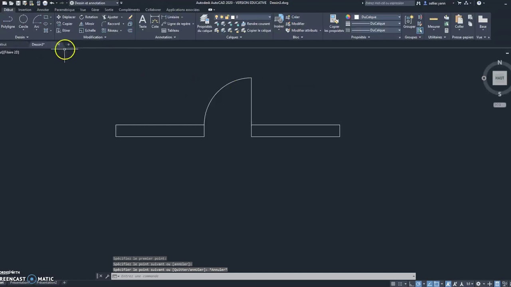Screen dimensions: 511x287
Task: Click the Cote dimension tool
Action: pyautogui.click(x=155, y=22)
